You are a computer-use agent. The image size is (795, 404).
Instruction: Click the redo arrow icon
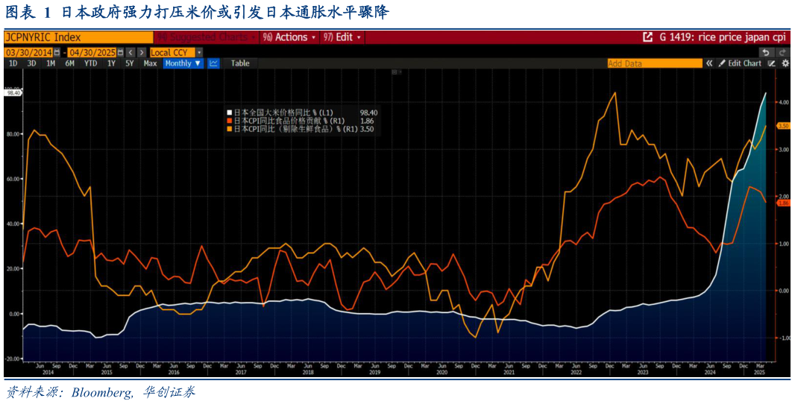pyautogui.click(x=782, y=52)
